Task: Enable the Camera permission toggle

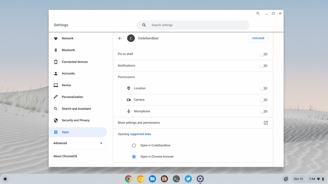Action: [x=264, y=100]
